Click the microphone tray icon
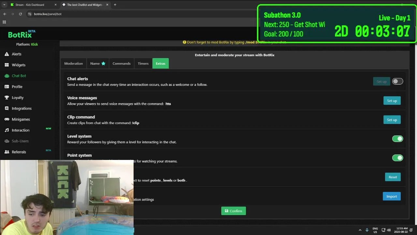Image resolution: width=417 pixels, height=235 pixels. (x=367, y=230)
